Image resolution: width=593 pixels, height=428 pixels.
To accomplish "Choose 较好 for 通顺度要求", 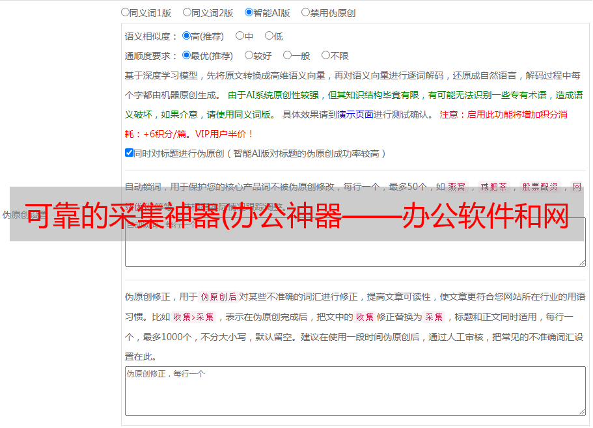I will (249, 56).
